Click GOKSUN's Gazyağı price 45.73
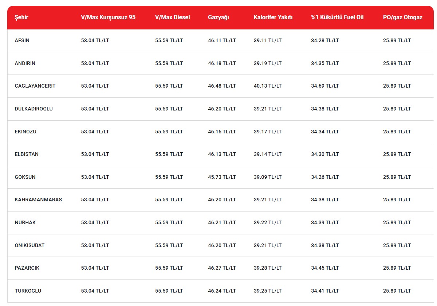The height and width of the screenshot is (306, 437). tap(222, 177)
